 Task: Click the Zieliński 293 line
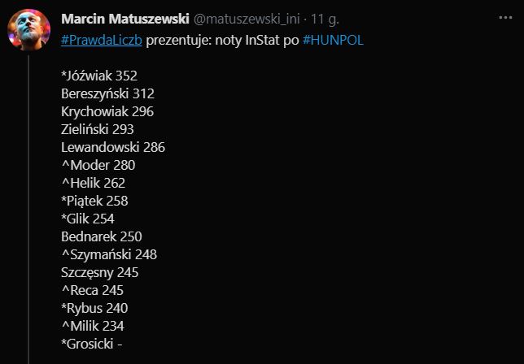click(98, 129)
